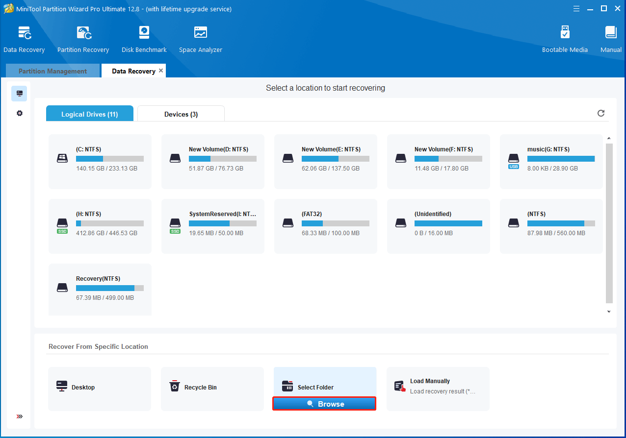This screenshot has height=438, width=626.
Task: Select the 560.00 MB (NTFS) partition
Action: (x=551, y=226)
